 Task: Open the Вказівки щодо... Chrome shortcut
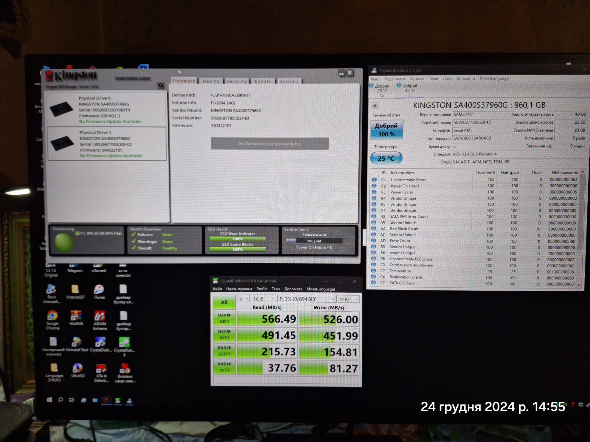pos(125,373)
